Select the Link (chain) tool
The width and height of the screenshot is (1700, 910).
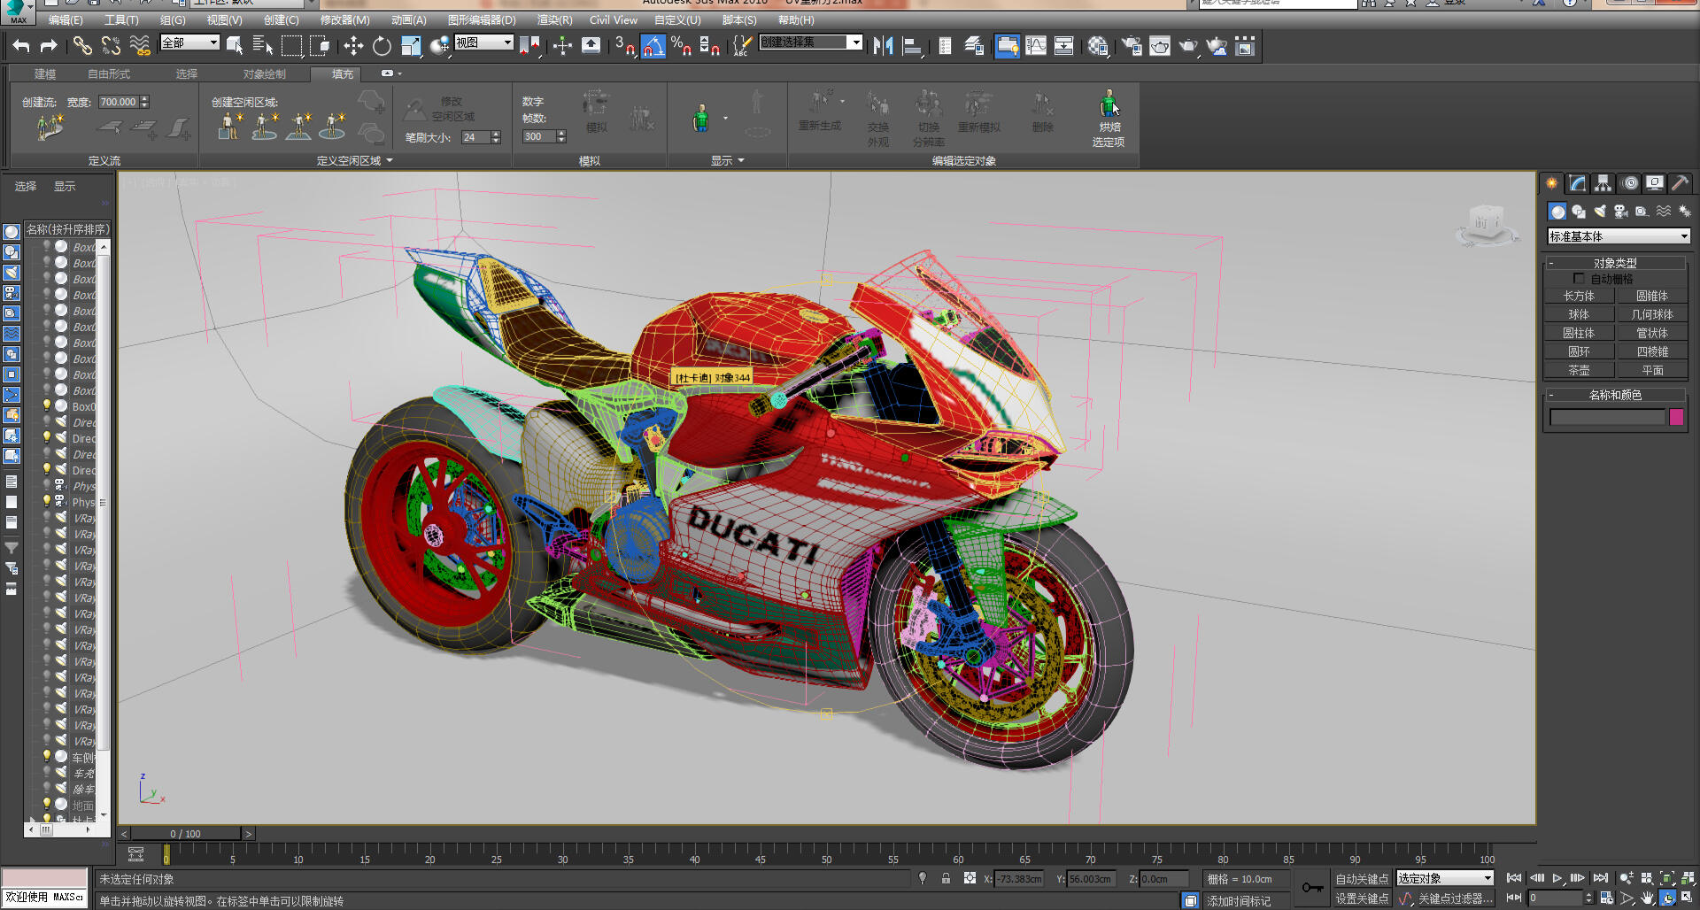click(x=82, y=46)
